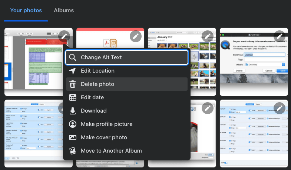Click pencil icon on the Scale/Background photo
Viewport: 291px width, 170px height.
(208, 108)
